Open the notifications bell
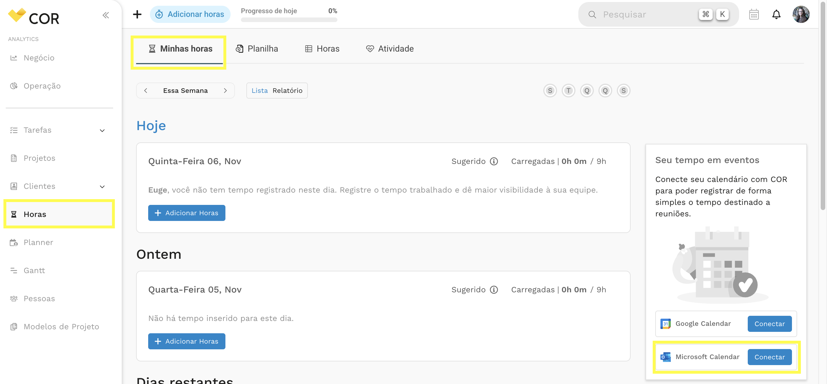The image size is (827, 384). 776,14
